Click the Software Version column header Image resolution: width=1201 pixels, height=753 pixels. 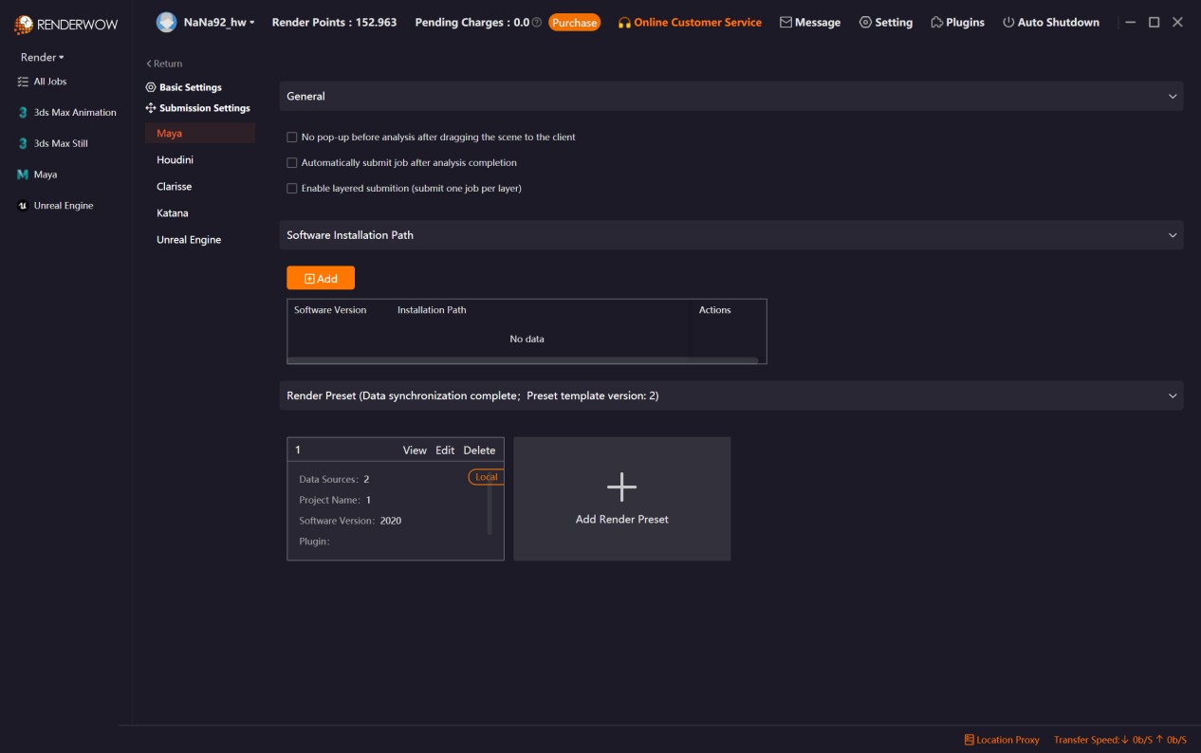[x=330, y=310]
